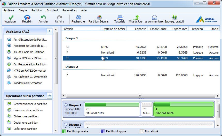This screenshot has width=222, height=136.
Task: Open the Disque menu
Action: coord(23,10)
